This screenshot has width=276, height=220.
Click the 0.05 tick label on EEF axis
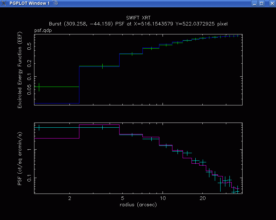[x=29, y=89]
